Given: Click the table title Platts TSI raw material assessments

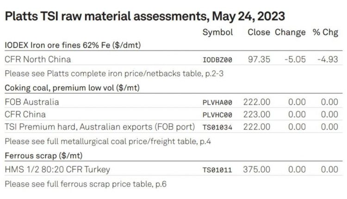Looking at the screenshot, I should point(145,17).
